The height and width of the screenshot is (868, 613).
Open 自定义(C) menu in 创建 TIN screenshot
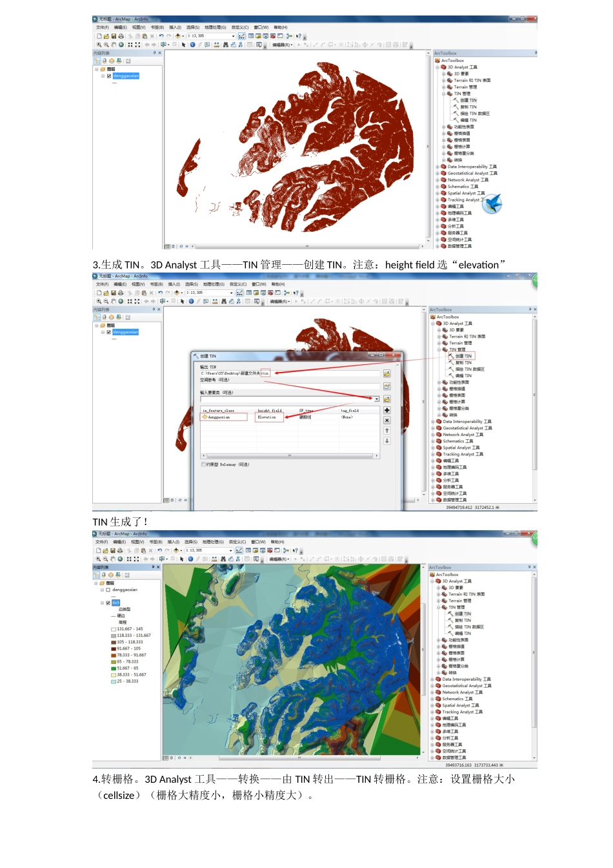(x=238, y=284)
